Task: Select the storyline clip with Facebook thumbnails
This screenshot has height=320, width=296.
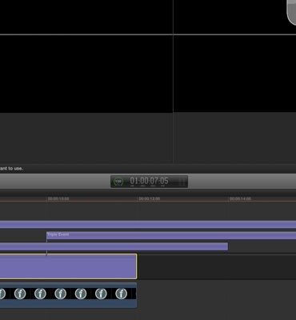Action: 68,295
